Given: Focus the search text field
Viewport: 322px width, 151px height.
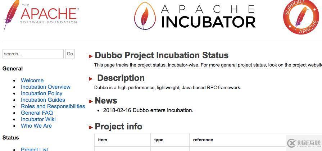Looking at the screenshot, I should (33, 54).
